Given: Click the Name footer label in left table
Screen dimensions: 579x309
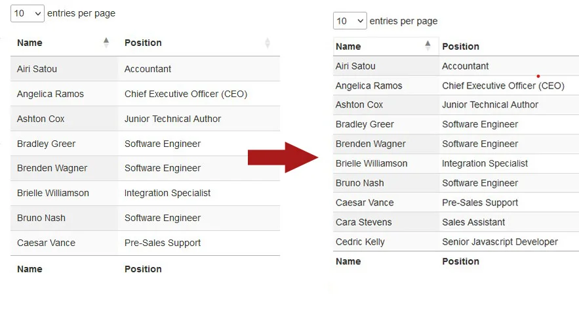Looking at the screenshot, I should (30, 269).
